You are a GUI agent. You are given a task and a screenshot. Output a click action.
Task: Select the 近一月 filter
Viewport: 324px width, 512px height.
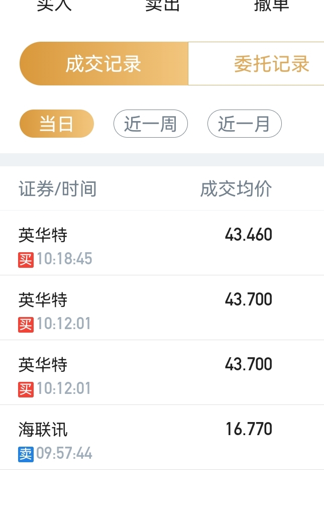pyautogui.click(x=245, y=124)
